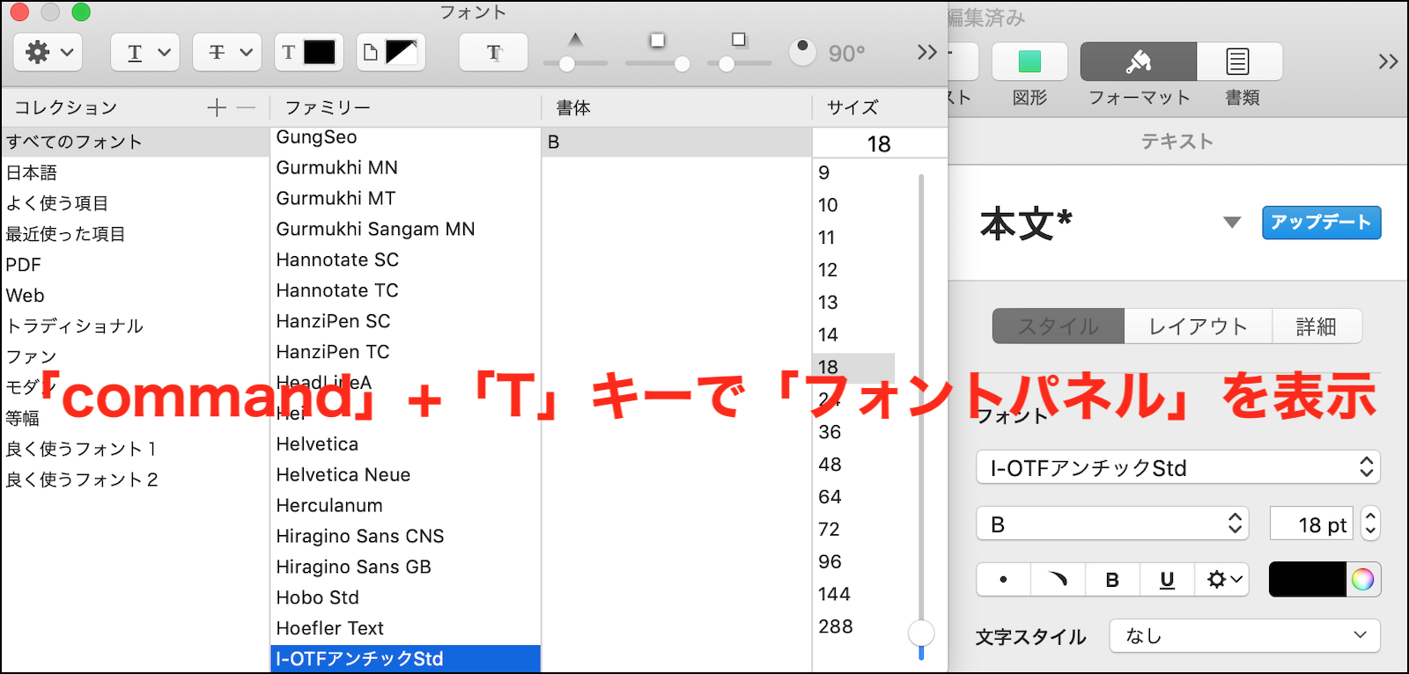Viewport: 1409px width, 674px height.
Task: Open the gear action menu in the font panel
Action: 48,53
